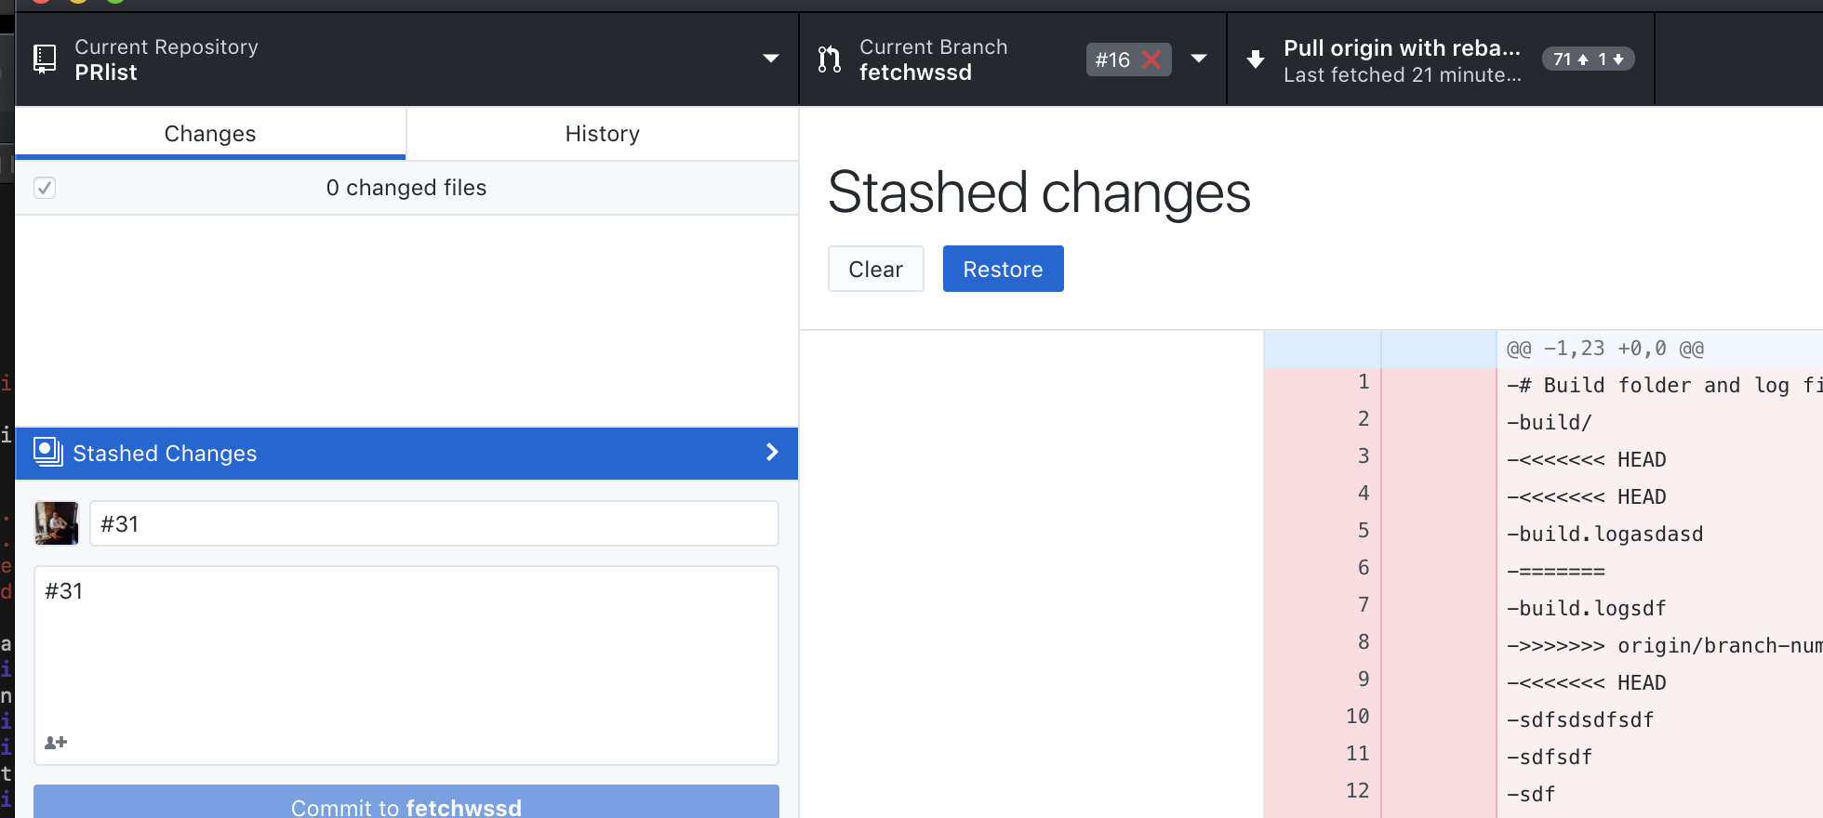Switch to the History tab
The height and width of the screenshot is (818, 1823).
(x=602, y=133)
